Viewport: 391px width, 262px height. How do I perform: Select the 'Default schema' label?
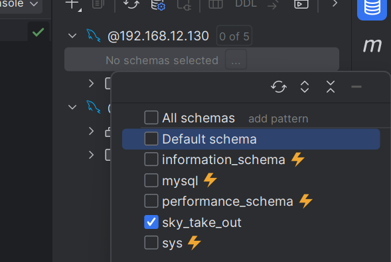[209, 139]
